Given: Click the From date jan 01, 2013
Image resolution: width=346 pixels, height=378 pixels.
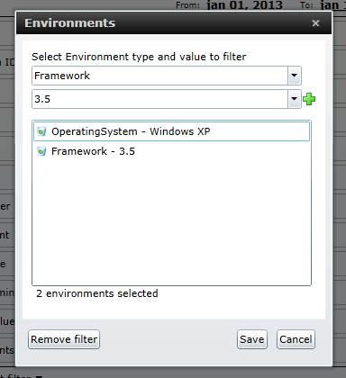Looking at the screenshot, I should [x=244, y=5].
